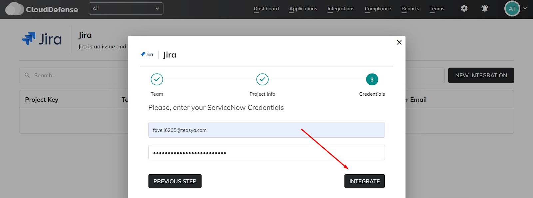The height and width of the screenshot is (198, 533).
Task: Click the email field with foveli6205@teasya.com
Action: tap(266, 130)
